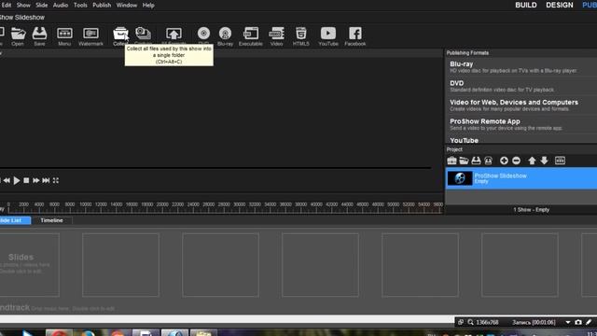The image size is (597, 336).
Task: Click the DVD disc toolbar icon
Action: [203, 34]
